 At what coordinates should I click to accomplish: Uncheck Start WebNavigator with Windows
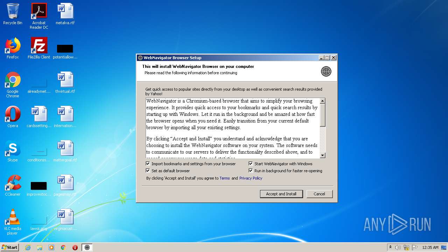pos(251,164)
